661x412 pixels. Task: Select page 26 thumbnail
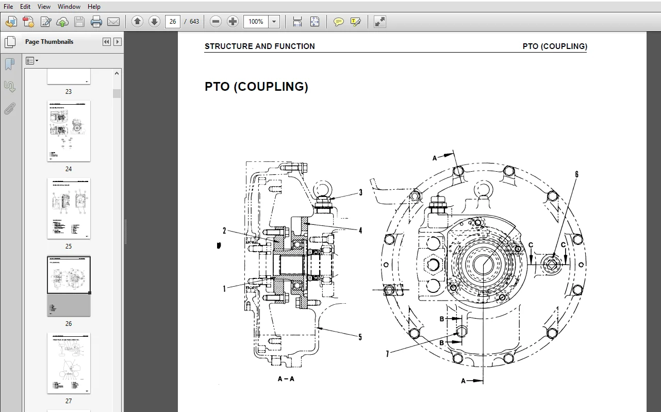69,286
